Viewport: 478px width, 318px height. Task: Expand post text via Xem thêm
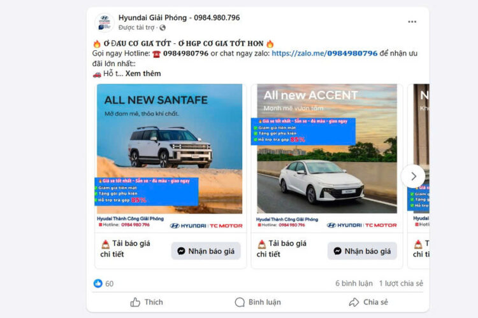tap(143, 74)
